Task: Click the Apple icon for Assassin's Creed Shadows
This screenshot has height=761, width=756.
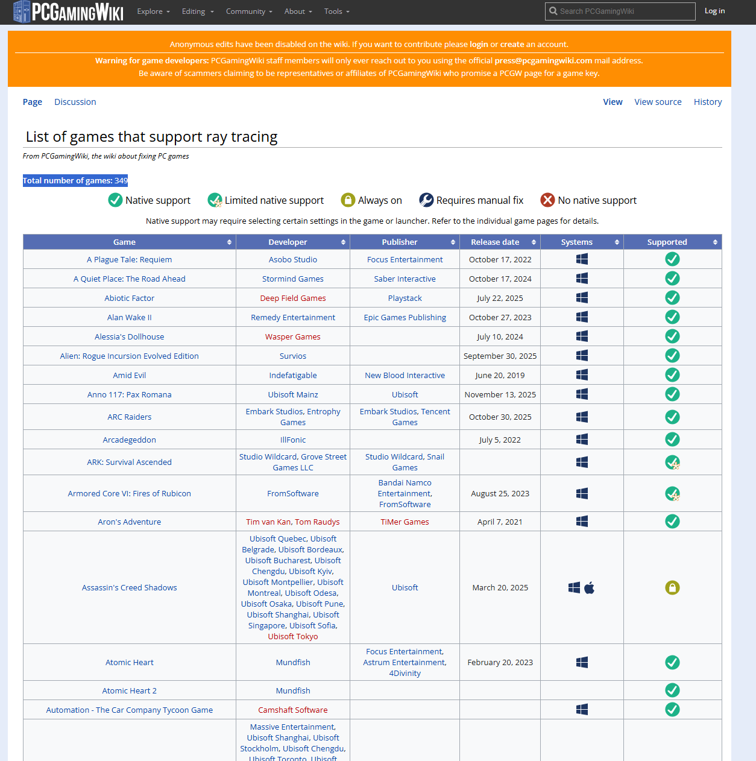Action: coord(590,587)
